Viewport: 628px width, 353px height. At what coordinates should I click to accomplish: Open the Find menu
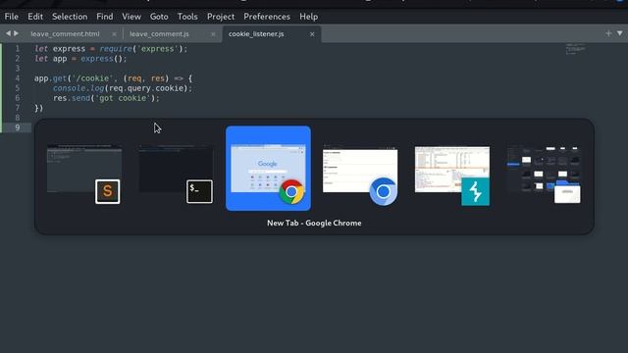pyautogui.click(x=105, y=17)
